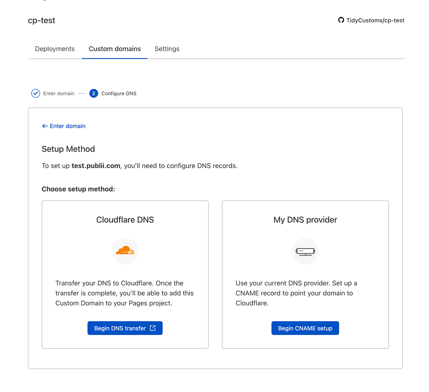The height and width of the screenshot is (392, 429).
Task: Click the server icon in My DNS provider card
Action: (x=305, y=251)
